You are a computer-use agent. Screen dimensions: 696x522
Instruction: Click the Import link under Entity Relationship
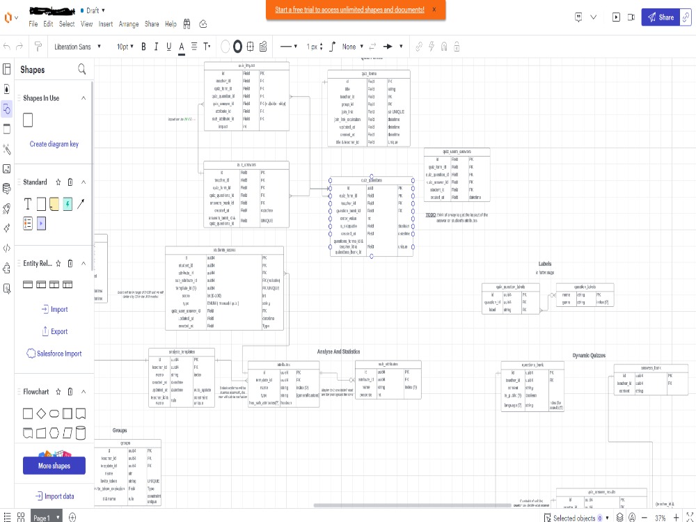click(54, 310)
